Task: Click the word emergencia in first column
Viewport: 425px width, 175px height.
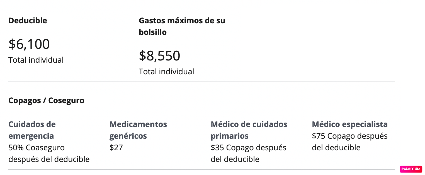Action: coord(31,136)
